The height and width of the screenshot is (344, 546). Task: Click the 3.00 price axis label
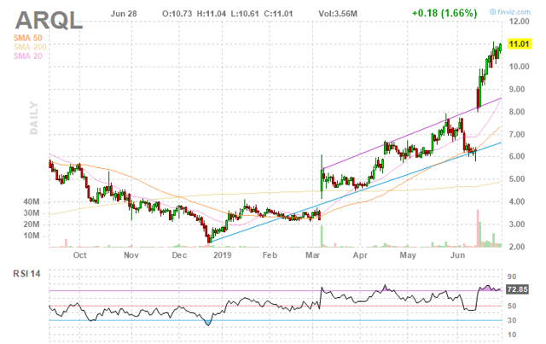tap(517, 224)
